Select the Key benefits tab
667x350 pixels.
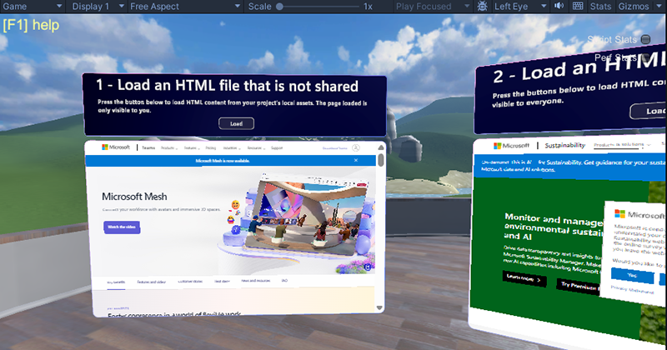click(x=116, y=282)
